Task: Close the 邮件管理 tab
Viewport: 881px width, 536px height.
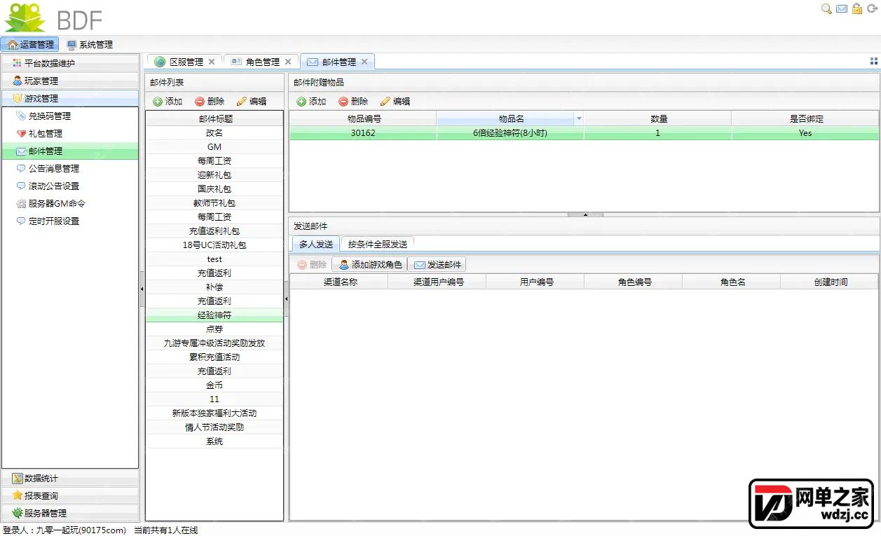Action: point(364,62)
